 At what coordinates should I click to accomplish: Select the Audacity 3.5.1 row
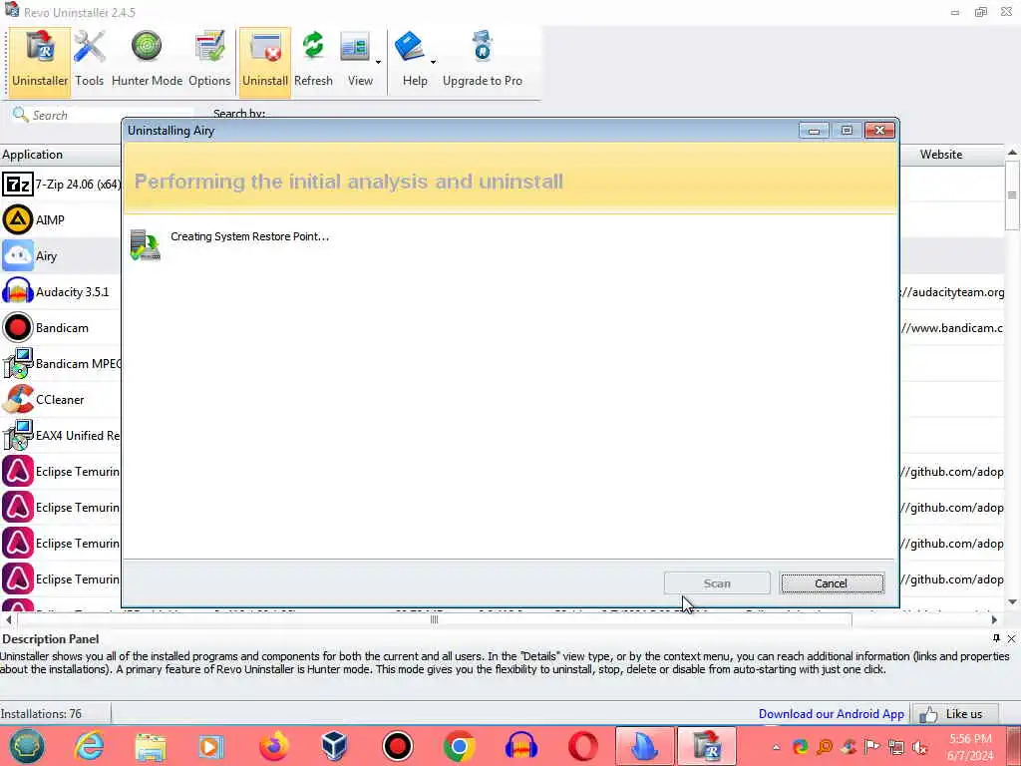coord(61,292)
